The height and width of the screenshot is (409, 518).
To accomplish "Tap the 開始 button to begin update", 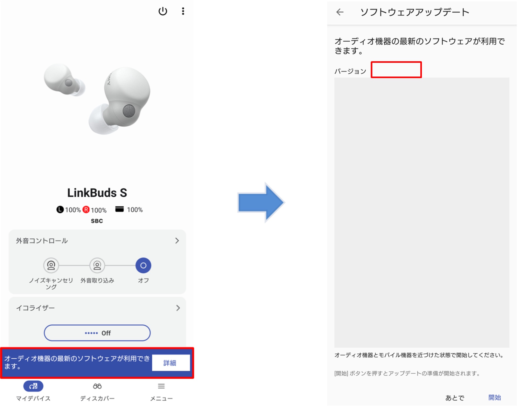I will click(495, 397).
